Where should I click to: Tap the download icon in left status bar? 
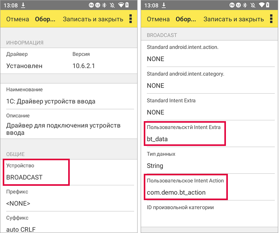[23, 5]
